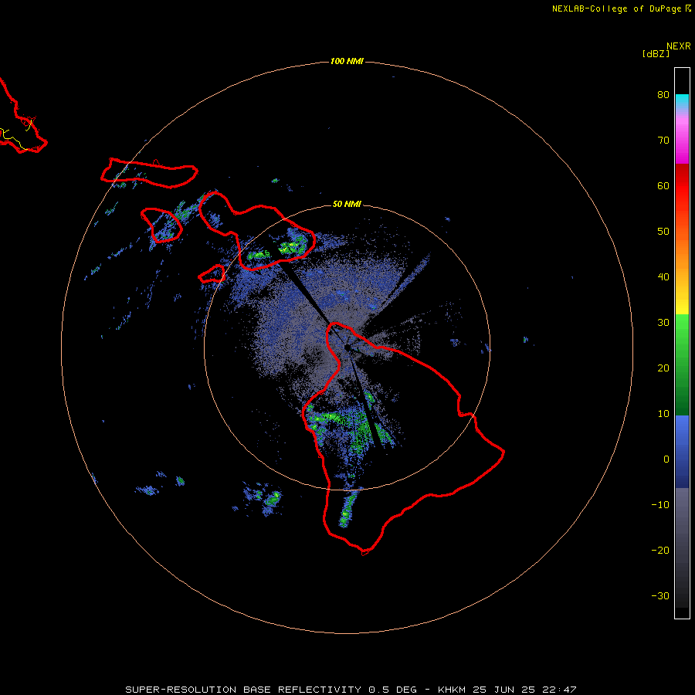Click the radar site center dot
Image resolution: width=695 pixels, height=695 pixels.
pyautogui.click(x=347, y=347)
